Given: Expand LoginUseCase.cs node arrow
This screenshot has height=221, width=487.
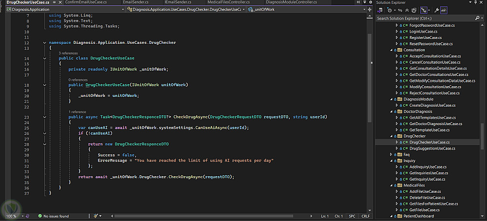Looking at the screenshot, I should (396, 31).
